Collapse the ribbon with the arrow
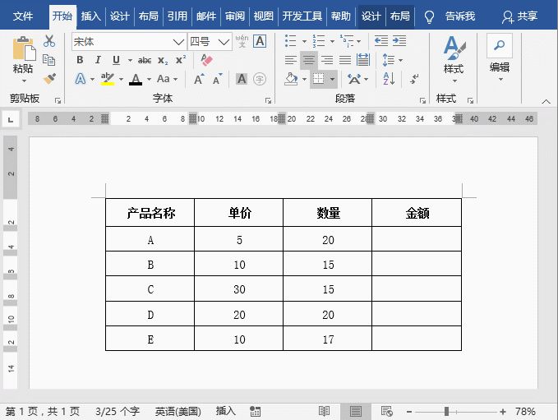The width and height of the screenshot is (558, 420). coord(546,102)
